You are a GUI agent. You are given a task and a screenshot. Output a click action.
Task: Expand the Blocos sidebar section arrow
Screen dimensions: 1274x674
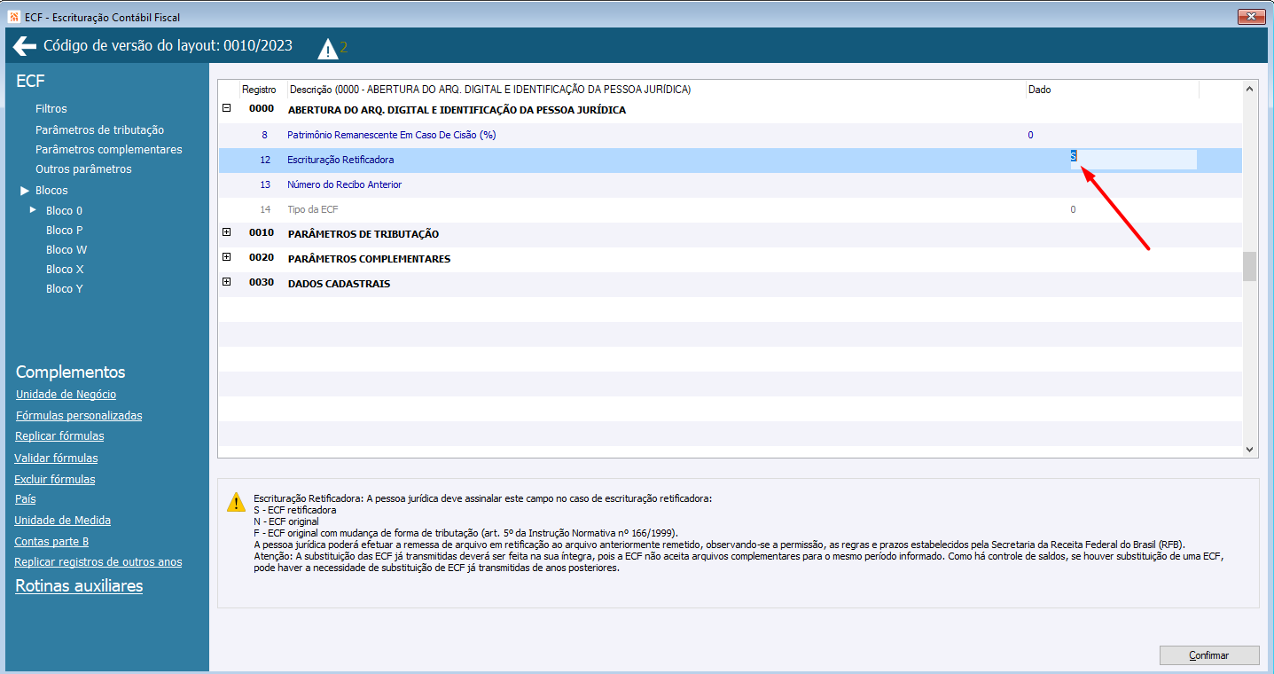[x=25, y=191]
